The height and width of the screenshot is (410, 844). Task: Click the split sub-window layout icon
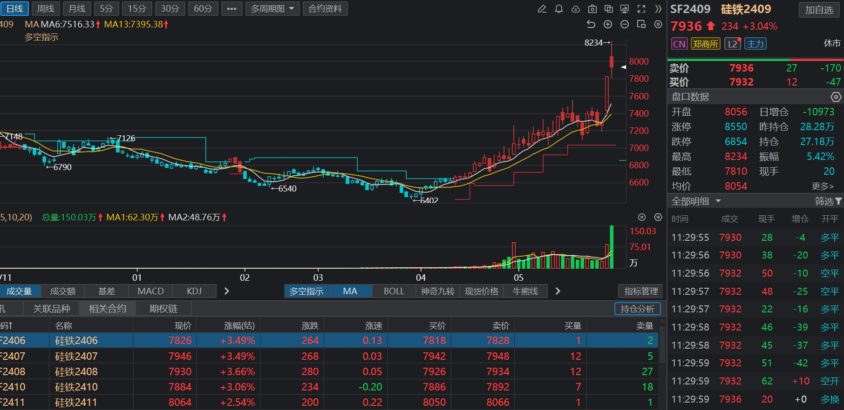(641, 24)
